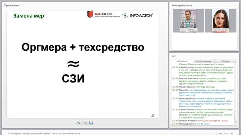Click the approximately-equal symbol on slide
The image size is (241, 135).
pyautogui.click(x=73, y=64)
